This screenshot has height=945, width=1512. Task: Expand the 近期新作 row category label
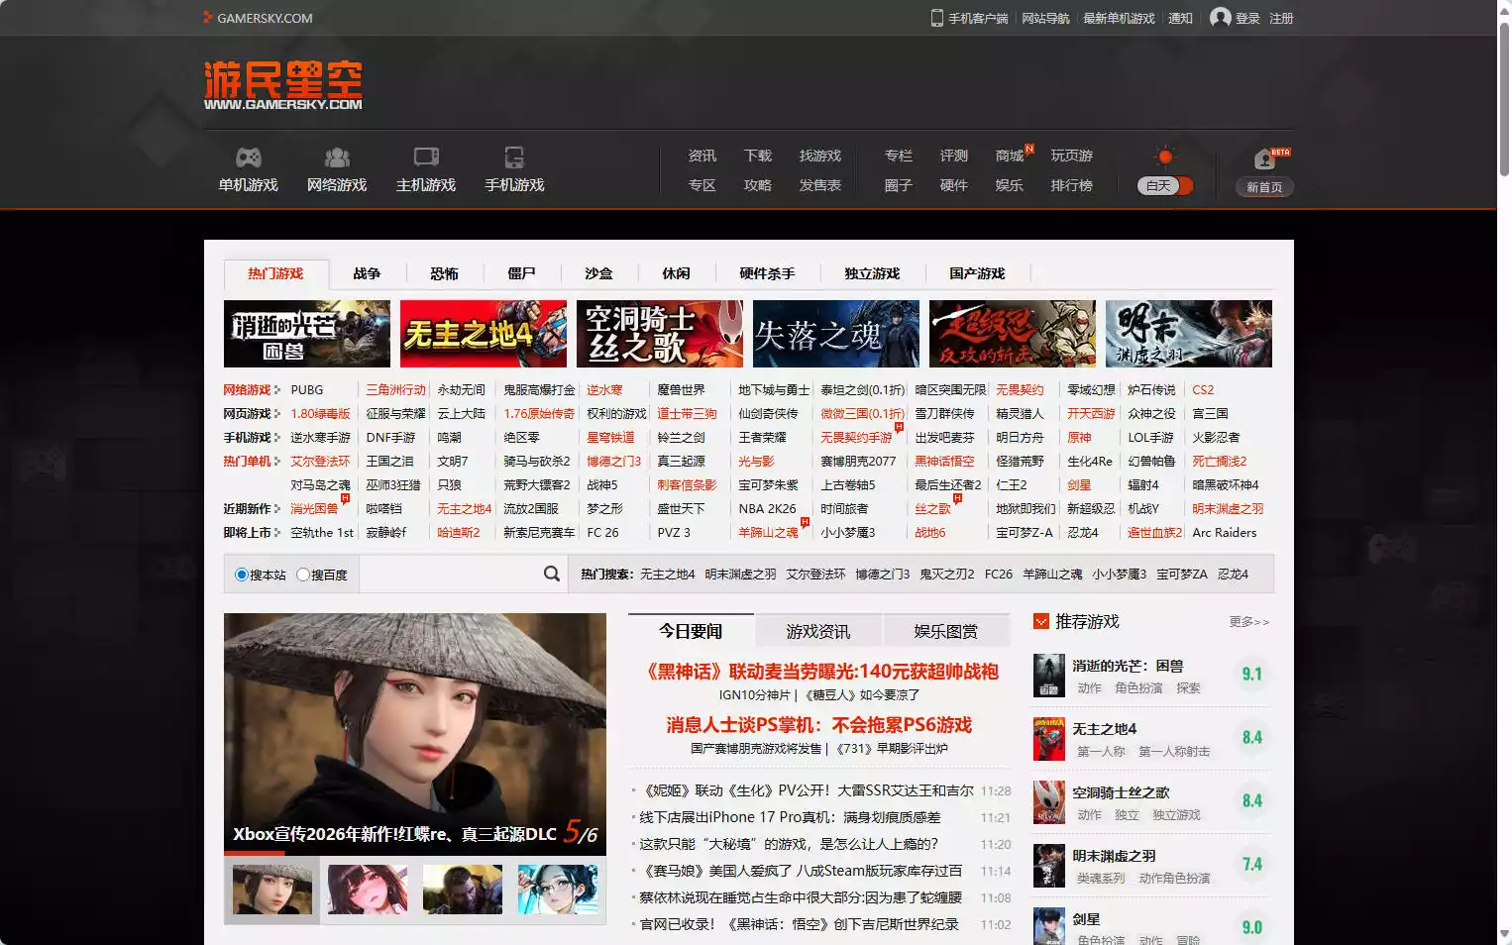coord(247,509)
